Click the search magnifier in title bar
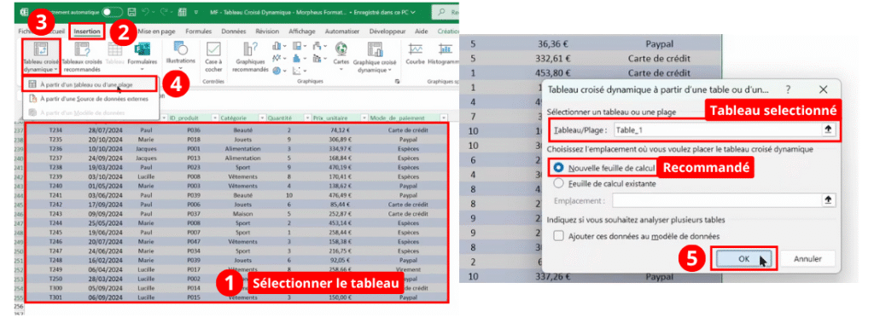The height and width of the screenshot is (317, 874). point(442,11)
